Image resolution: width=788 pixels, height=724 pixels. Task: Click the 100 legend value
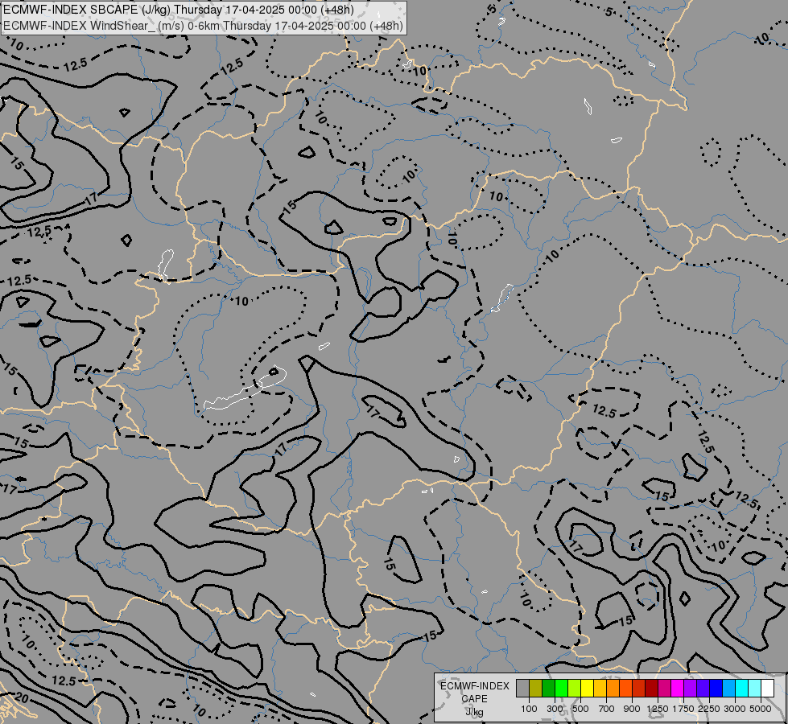(529, 709)
